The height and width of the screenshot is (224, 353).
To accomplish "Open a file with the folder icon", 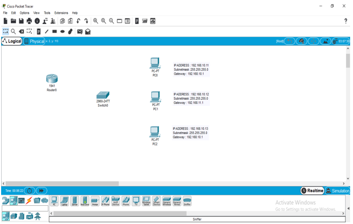I will coord(14,21).
